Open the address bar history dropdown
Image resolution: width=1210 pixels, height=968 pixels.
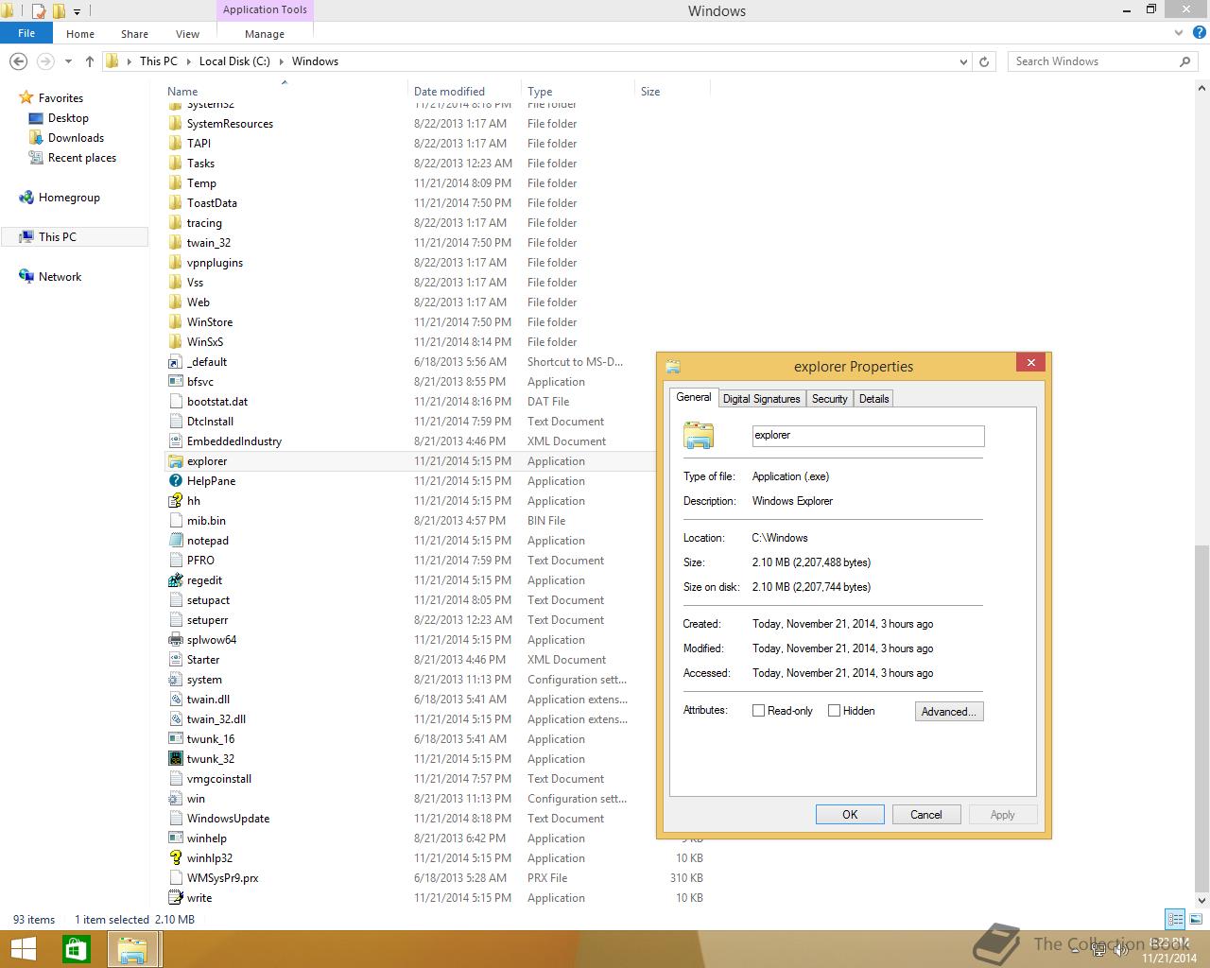point(963,61)
